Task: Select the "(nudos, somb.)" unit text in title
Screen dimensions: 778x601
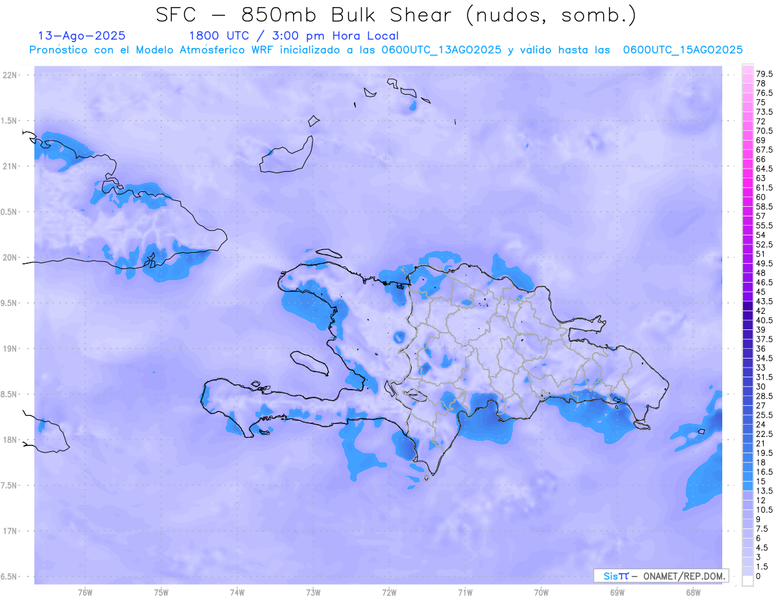Action: tap(552, 16)
